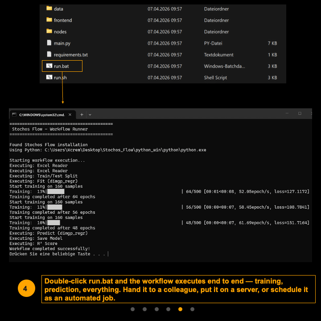Viewport: 321px width, 321px height.
Task: Click the '7 KB' size of main.py
Action: [x=272, y=43]
